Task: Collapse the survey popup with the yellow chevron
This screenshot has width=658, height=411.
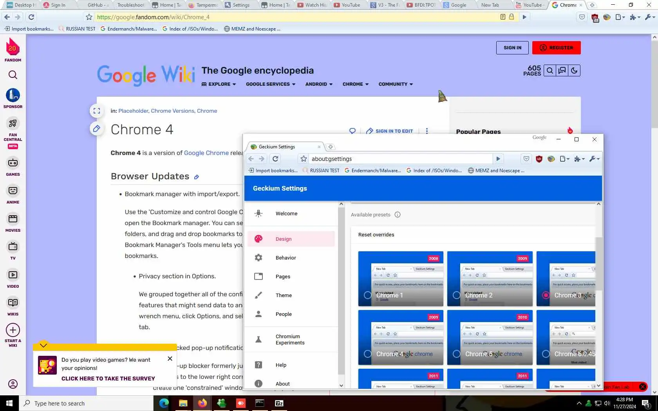Action: point(43,345)
